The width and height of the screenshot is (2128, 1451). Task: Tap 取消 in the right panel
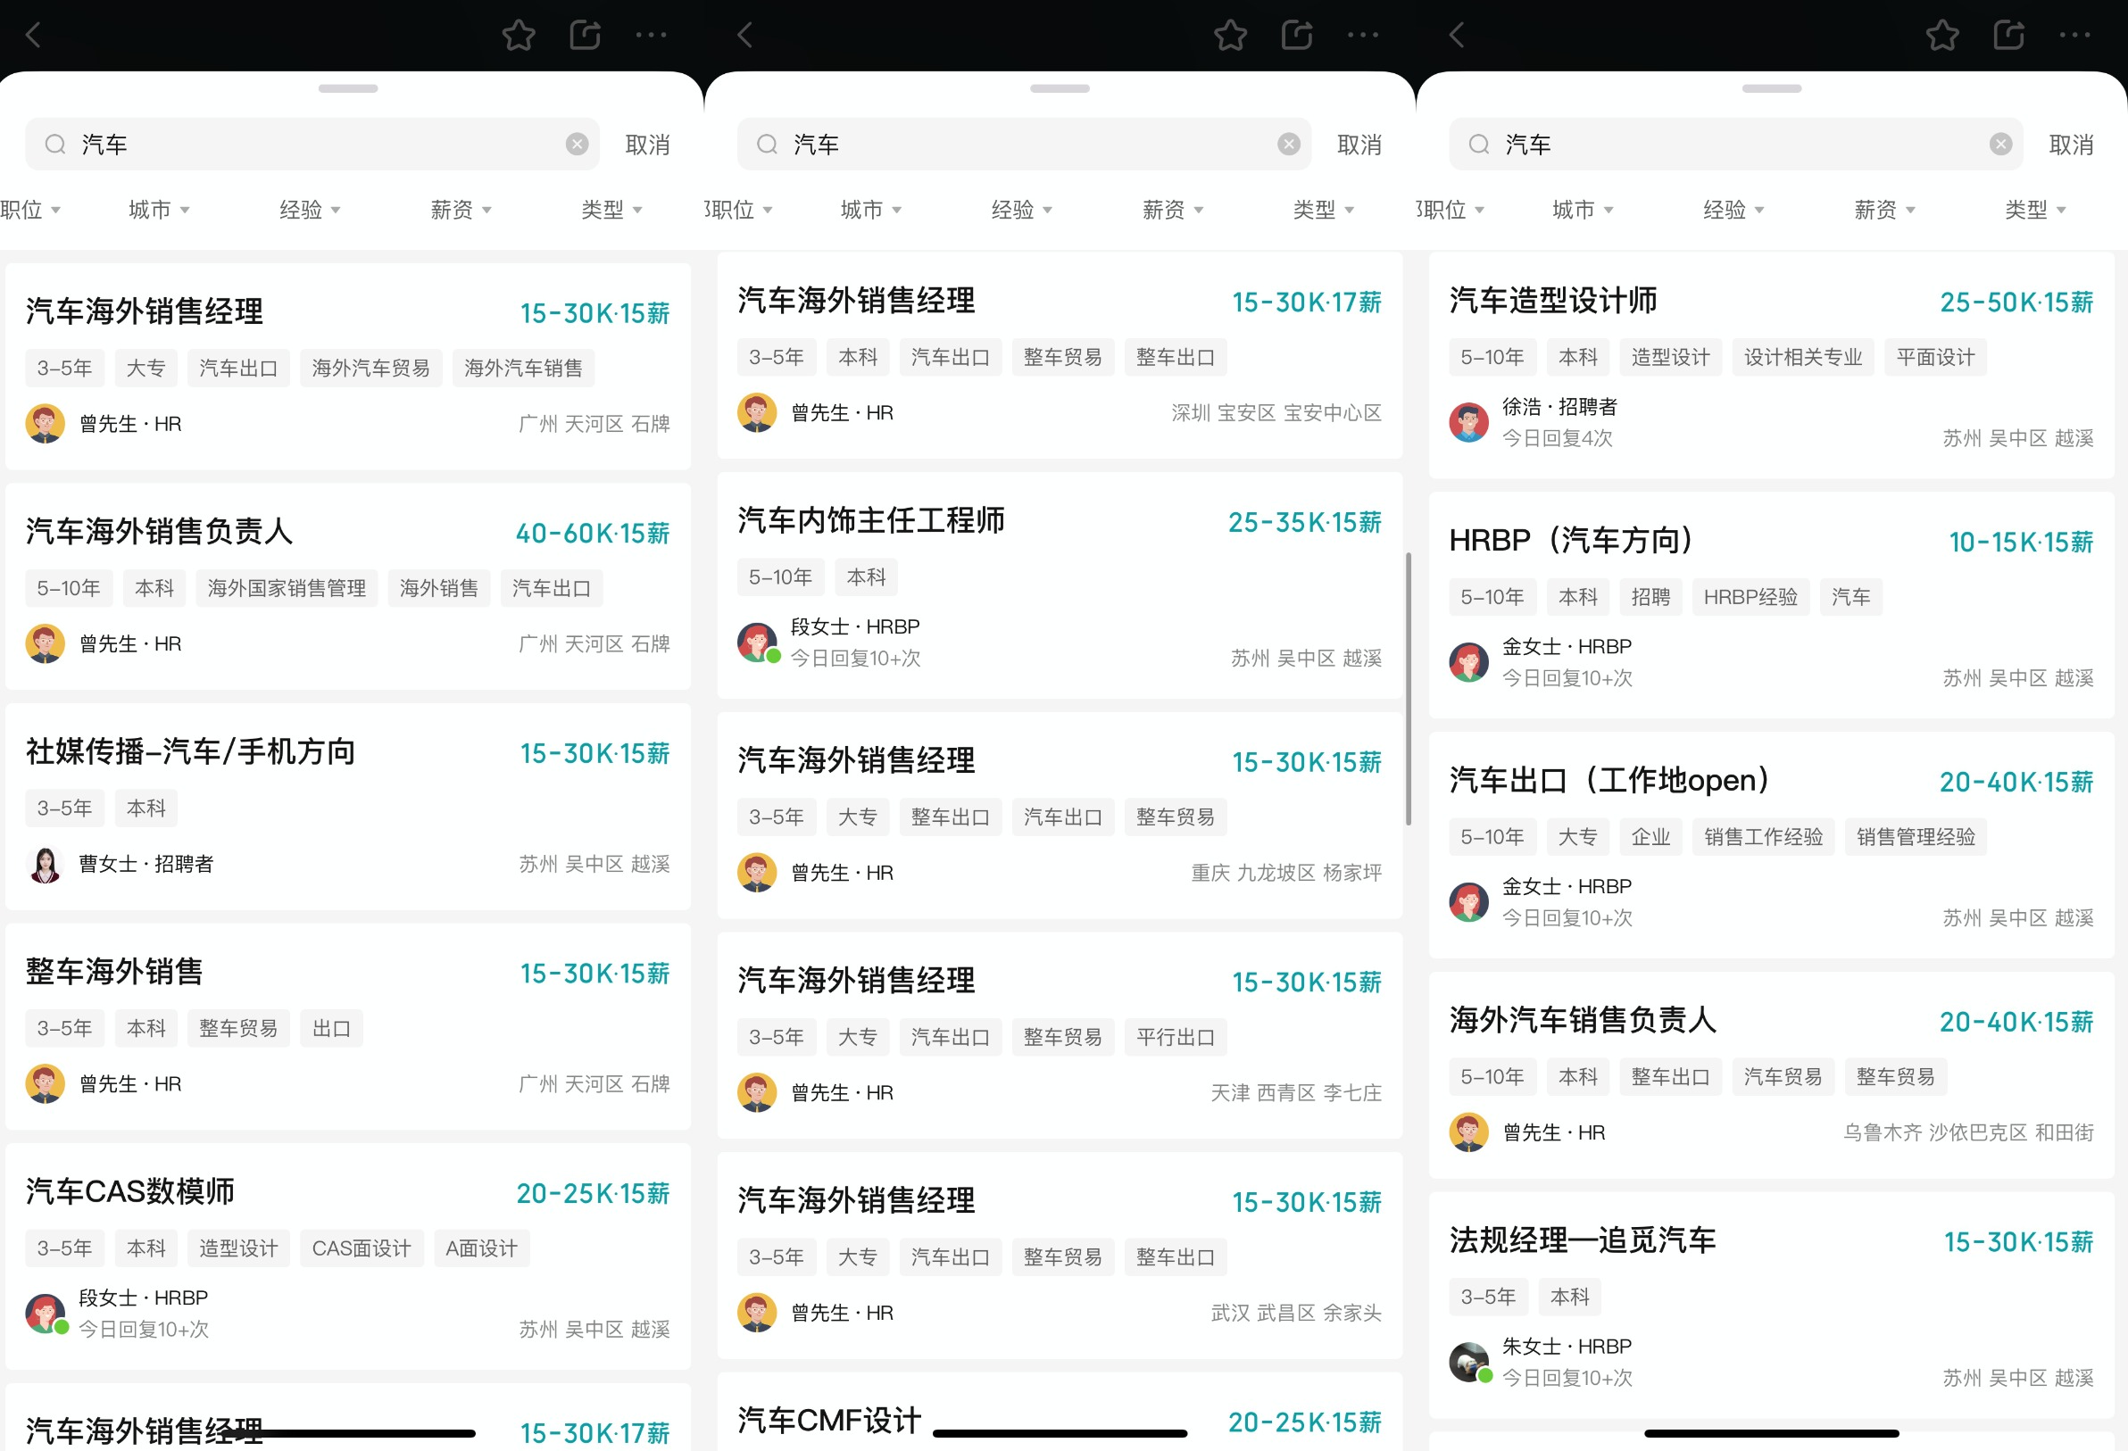point(2071,145)
